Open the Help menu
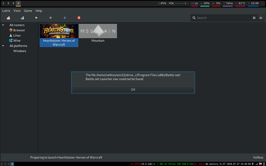The image size is (266, 166). click(x=39, y=11)
